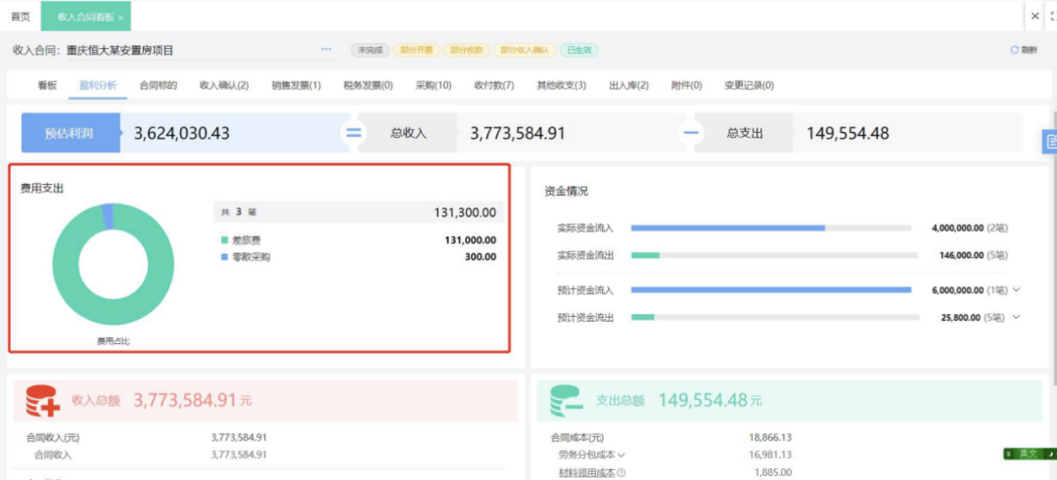Click the blue 零散采购 legend swatch

[224, 256]
